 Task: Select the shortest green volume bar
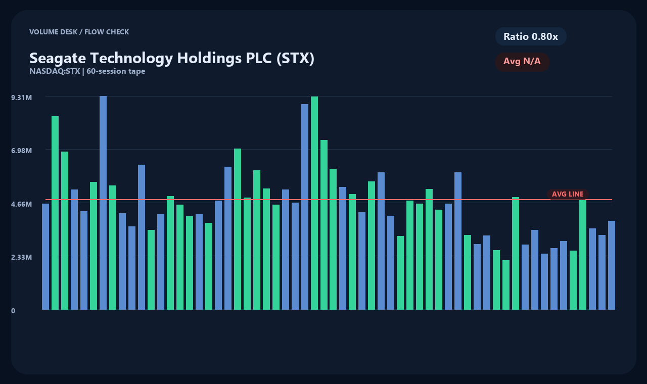point(506,285)
